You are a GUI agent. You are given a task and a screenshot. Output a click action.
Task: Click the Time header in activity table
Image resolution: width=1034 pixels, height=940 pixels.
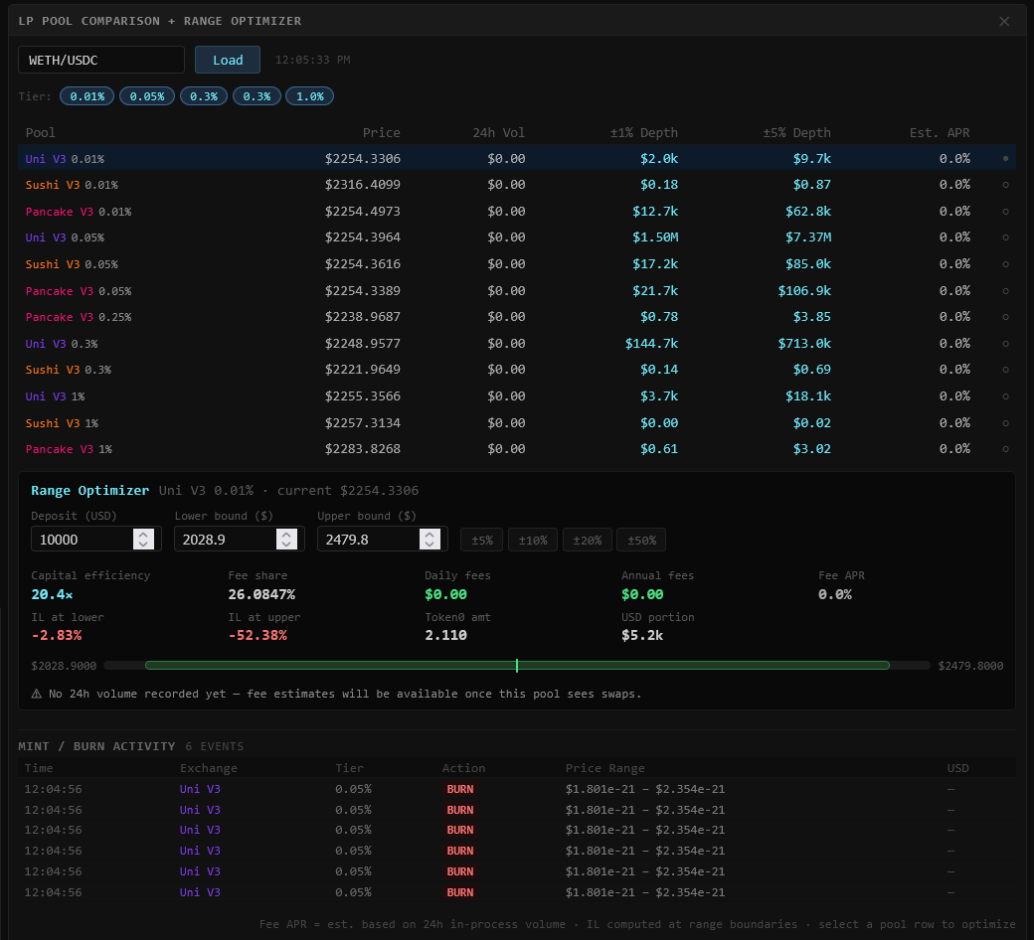point(39,768)
